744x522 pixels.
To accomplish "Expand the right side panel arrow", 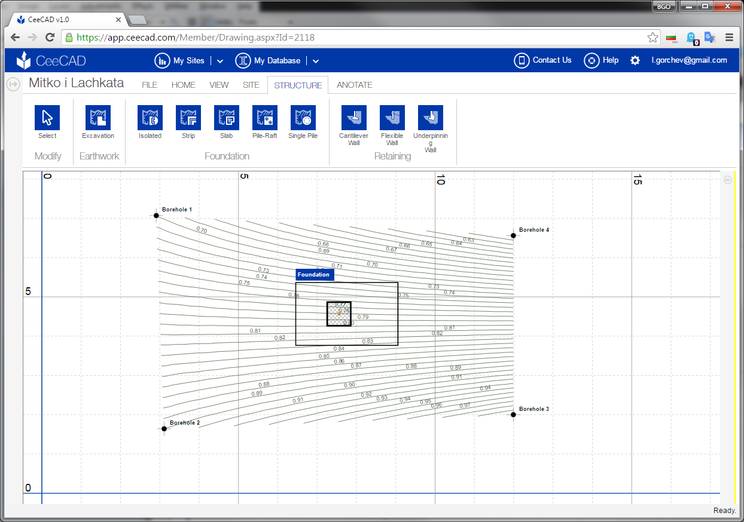I will [728, 179].
